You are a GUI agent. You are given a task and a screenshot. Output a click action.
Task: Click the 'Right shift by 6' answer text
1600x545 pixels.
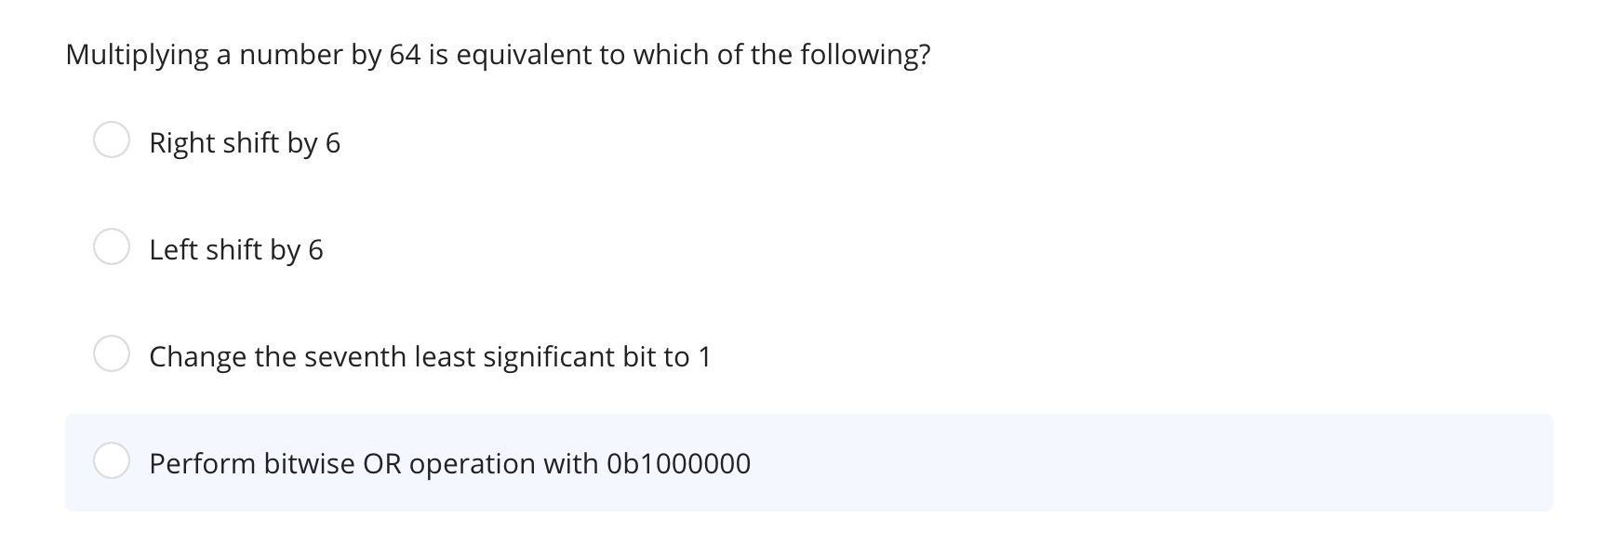[245, 143]
